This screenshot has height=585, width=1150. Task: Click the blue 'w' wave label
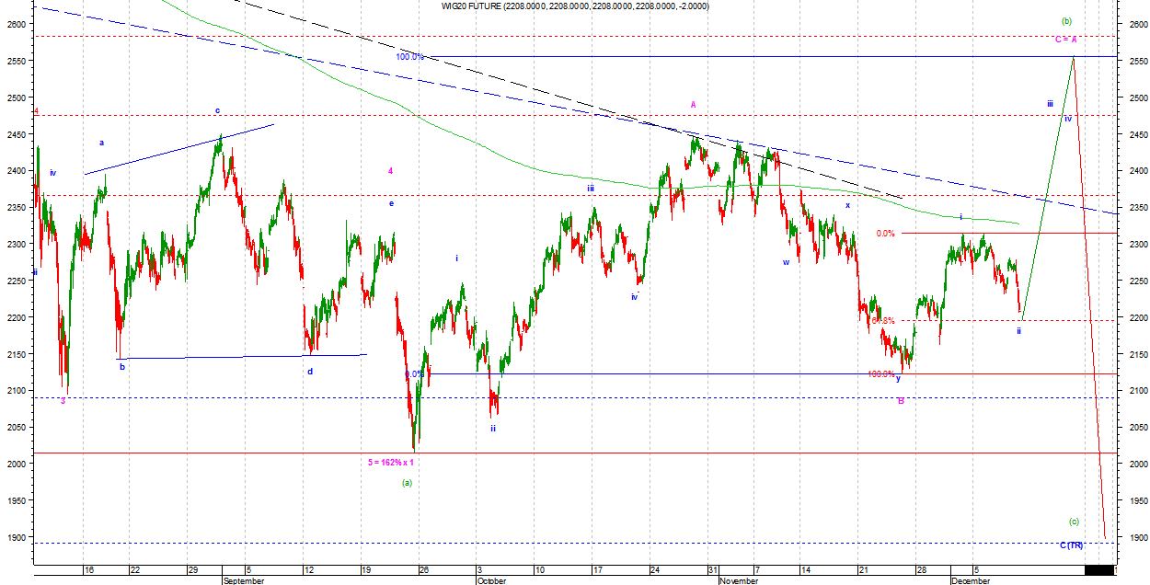786,262
